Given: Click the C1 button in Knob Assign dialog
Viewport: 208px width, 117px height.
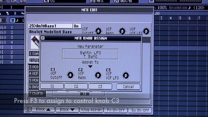Looking at the screenshot, I should (x=52, y=86).
